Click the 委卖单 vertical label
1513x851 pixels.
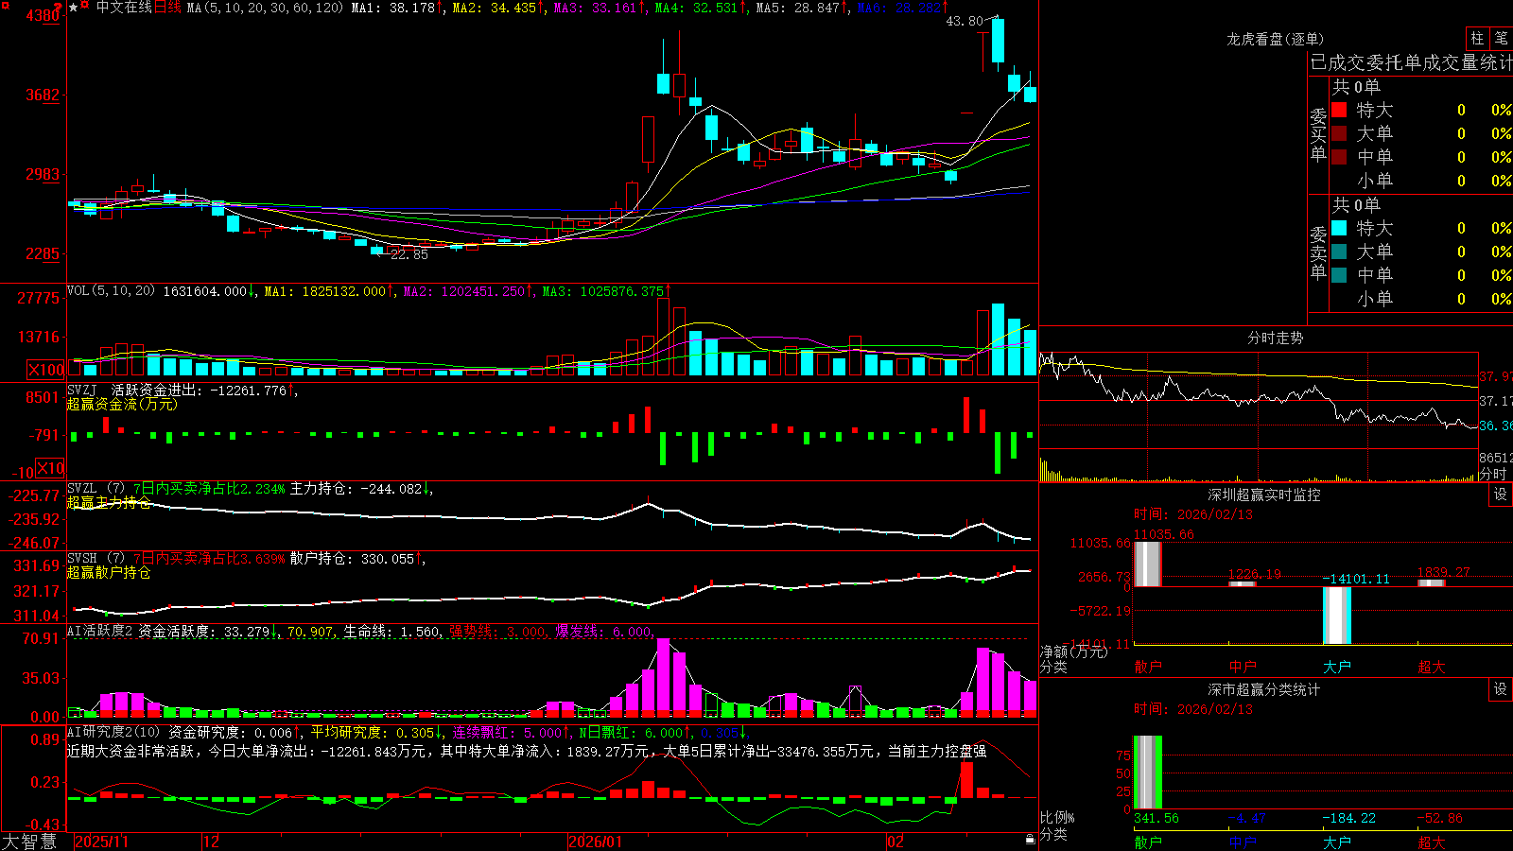1318,252
